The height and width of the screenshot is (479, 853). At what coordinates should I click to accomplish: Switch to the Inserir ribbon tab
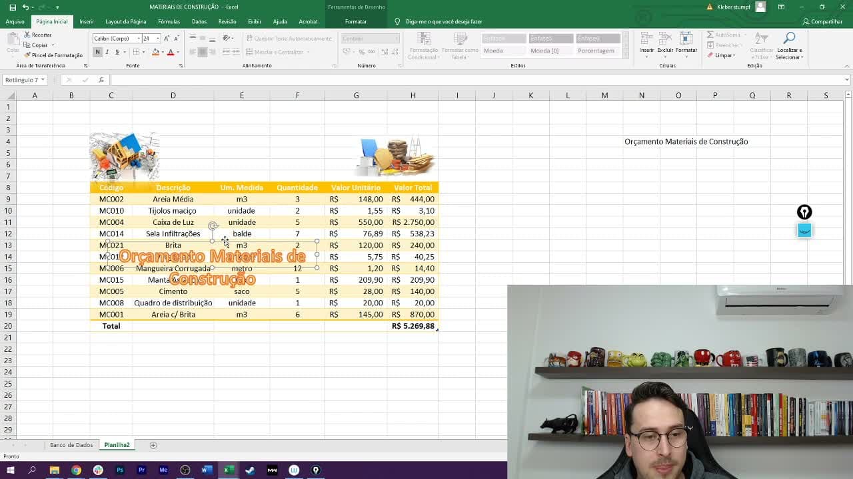87,21
